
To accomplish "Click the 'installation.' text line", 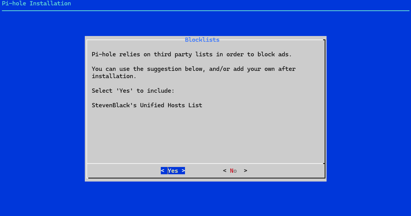I will 114,76.
